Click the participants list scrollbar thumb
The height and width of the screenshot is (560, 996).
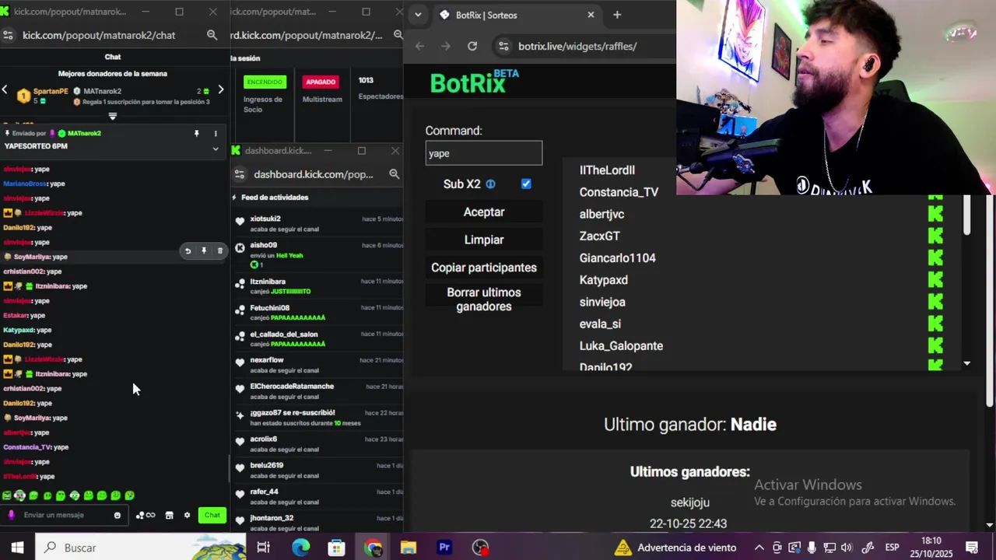967,215
